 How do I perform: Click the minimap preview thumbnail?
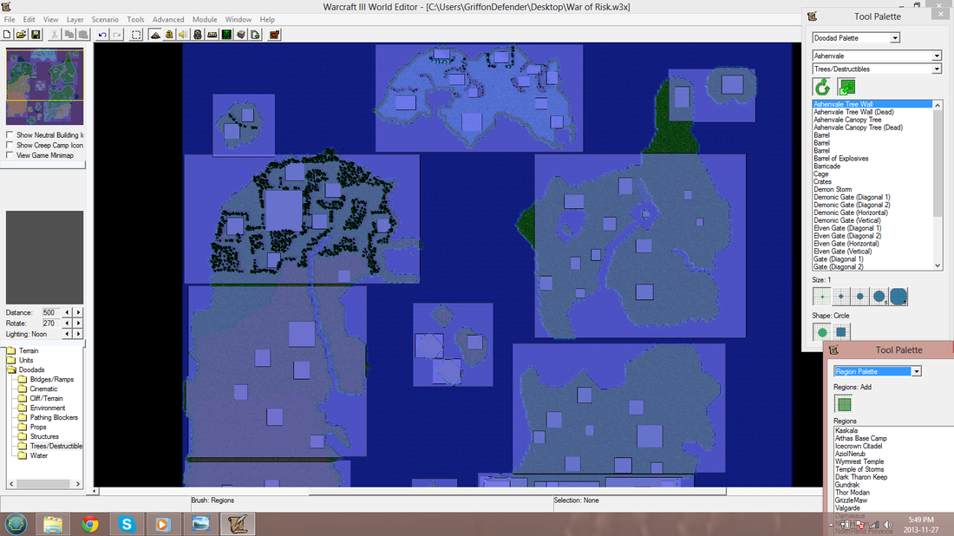click(x=44, y=87)
